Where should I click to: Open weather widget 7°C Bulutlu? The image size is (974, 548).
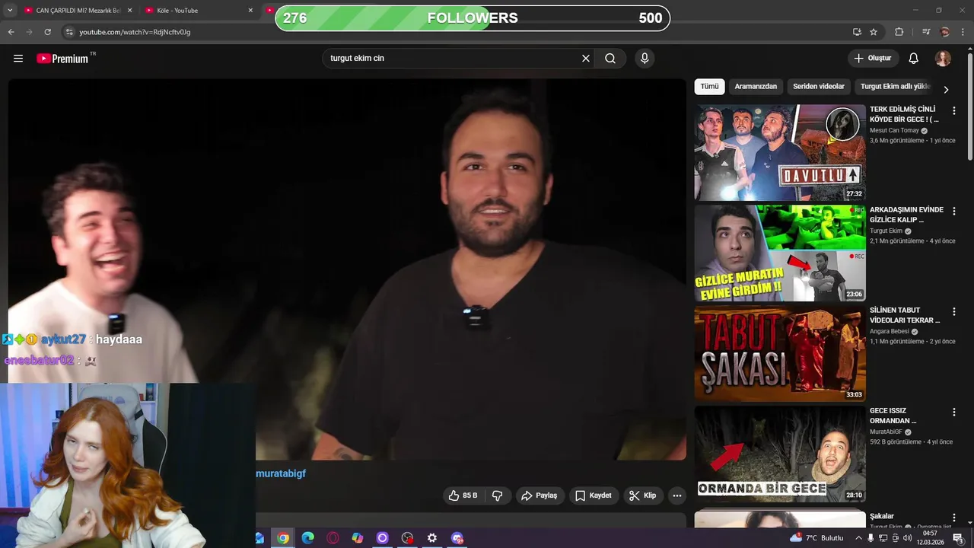[x=816, y=538]
